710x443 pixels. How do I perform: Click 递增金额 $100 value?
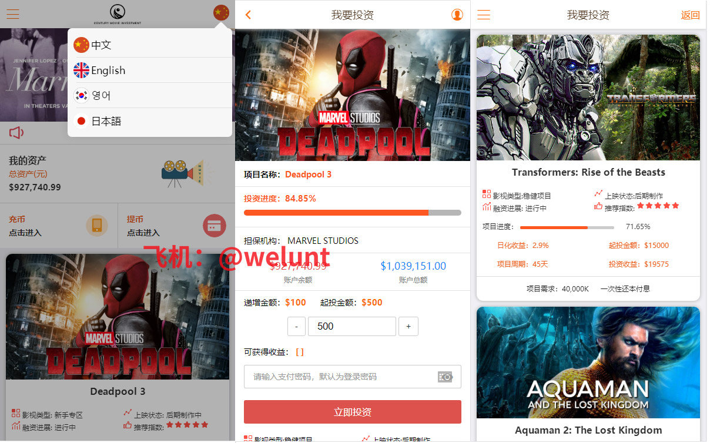[x=296, y=303]
